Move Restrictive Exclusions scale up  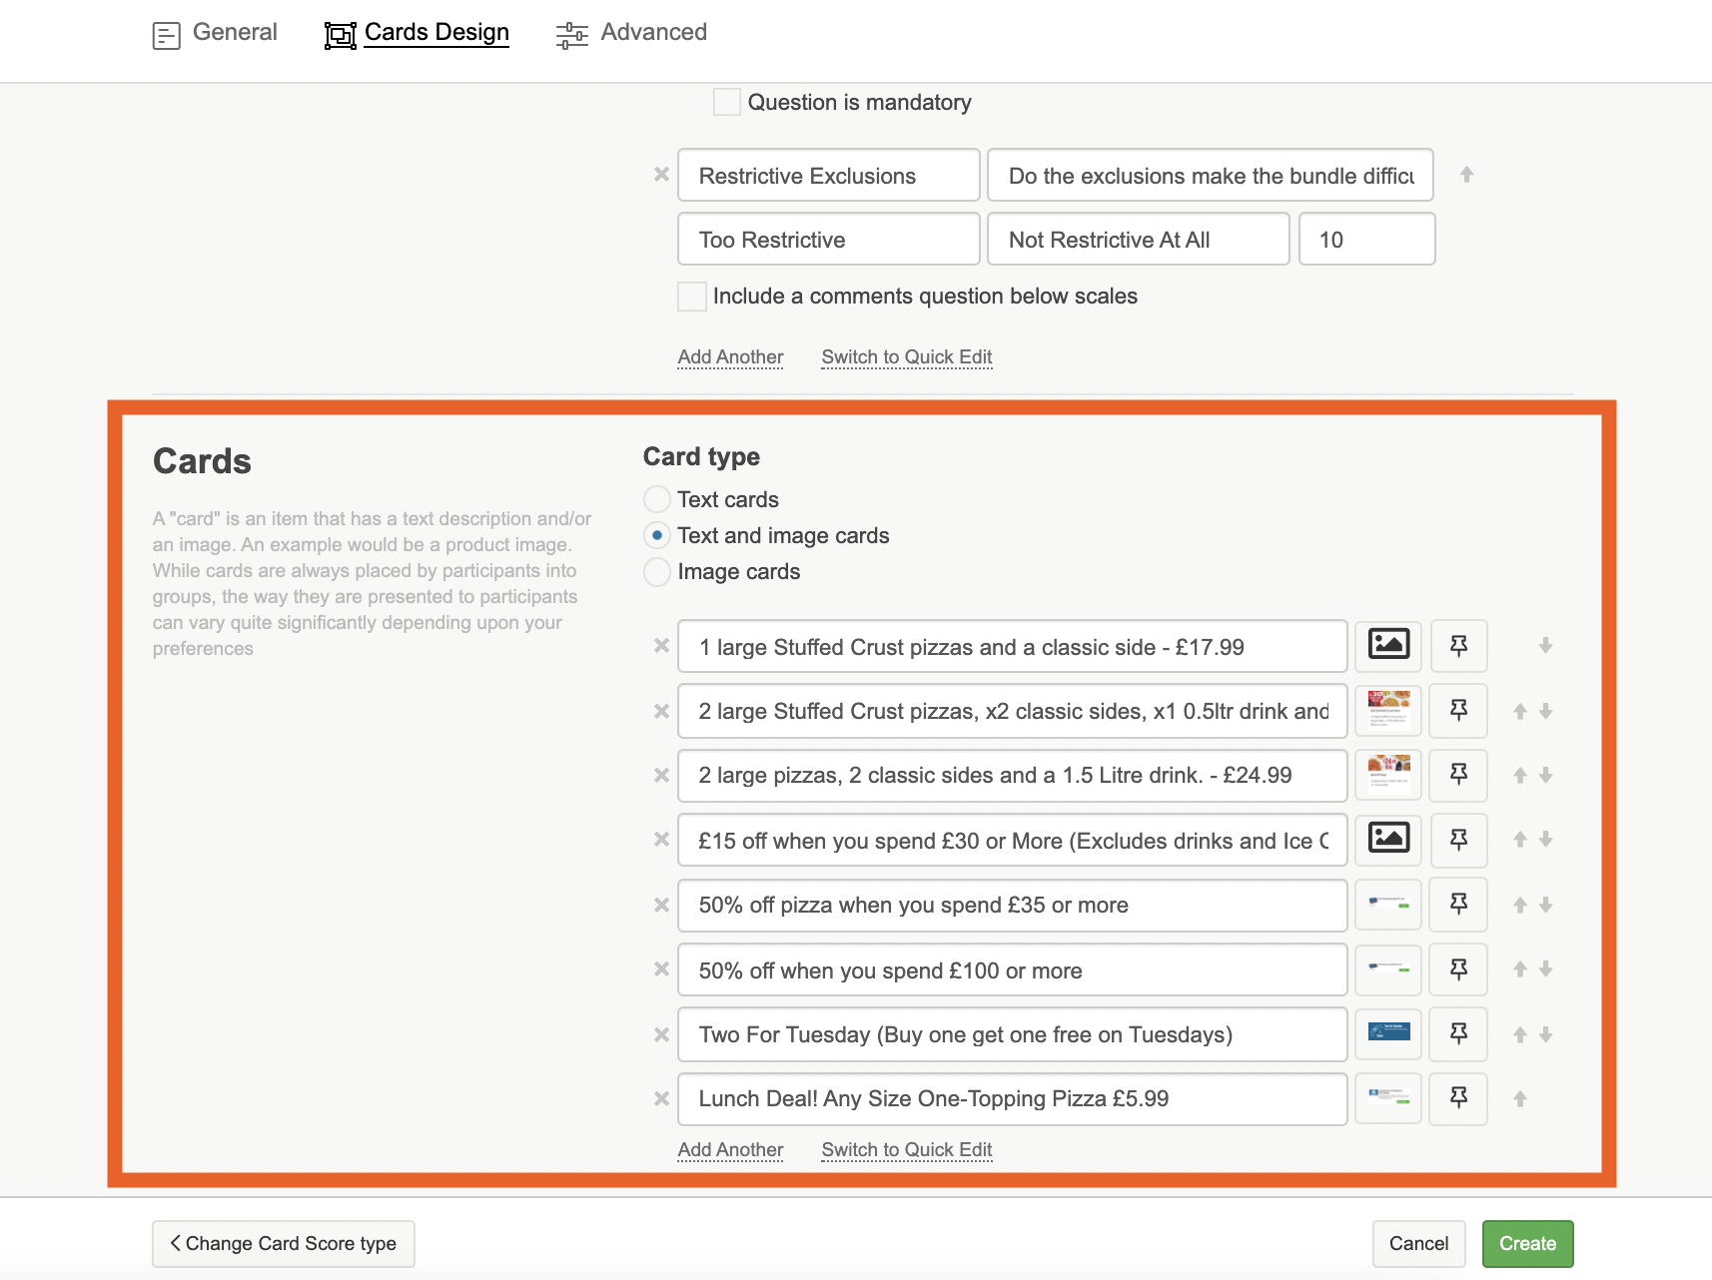(1466, 175)
